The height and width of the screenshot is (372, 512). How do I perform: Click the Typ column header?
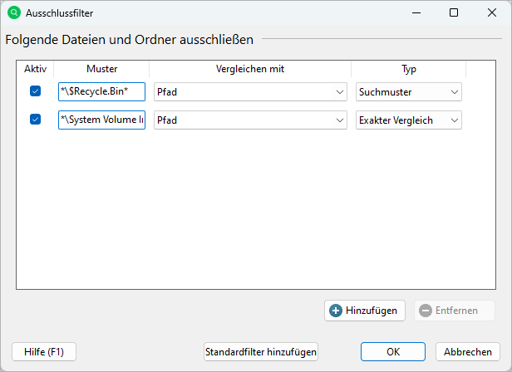tap(408, 69)
